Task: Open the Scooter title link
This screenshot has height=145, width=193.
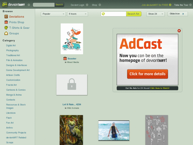Action: coord(72,59)
